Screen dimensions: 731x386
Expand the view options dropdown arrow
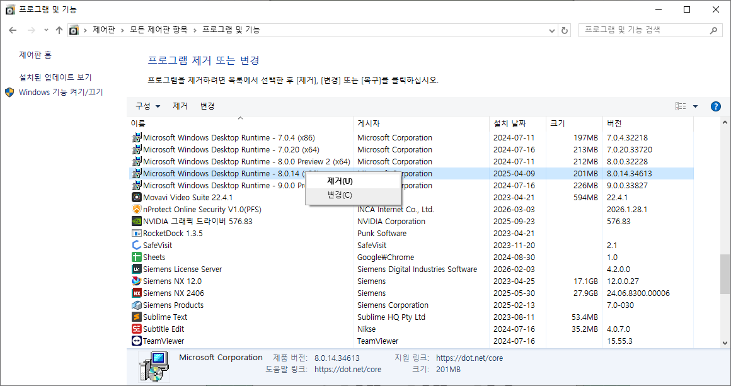pyautogui.click(x=695, y=106)
